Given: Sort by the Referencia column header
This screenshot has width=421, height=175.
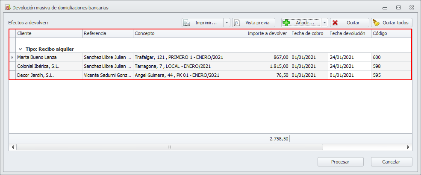Looking at the screenshot, I should tap(108, 33).
